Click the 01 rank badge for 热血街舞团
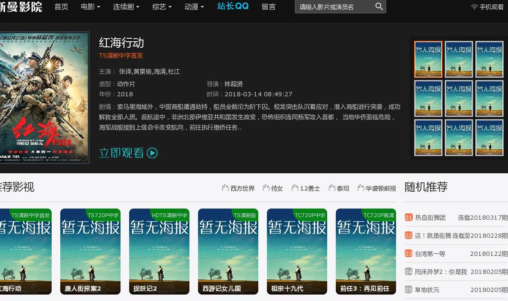Viewport: 508px width, 301px height. [x=409, y=218]
